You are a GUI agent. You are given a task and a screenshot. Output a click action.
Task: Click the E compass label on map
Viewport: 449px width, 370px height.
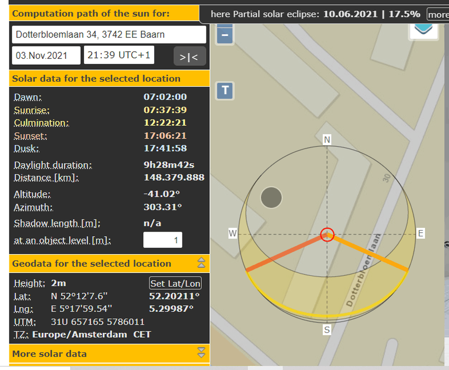tap(421, 233)
